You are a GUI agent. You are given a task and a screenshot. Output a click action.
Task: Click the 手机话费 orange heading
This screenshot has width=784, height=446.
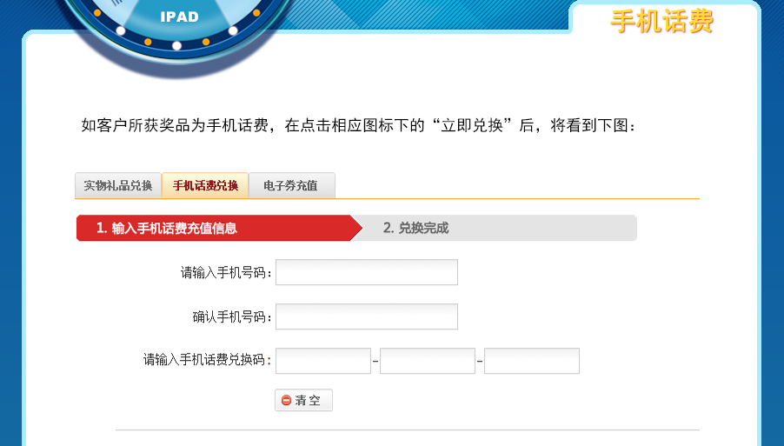[x=661, y=22]
